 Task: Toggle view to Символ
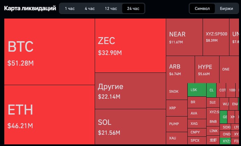click(202, 9)
